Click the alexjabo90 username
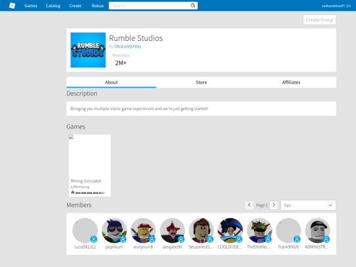This screenshot has height=267, width=356. pyautogui.click(x=172, y=247)
